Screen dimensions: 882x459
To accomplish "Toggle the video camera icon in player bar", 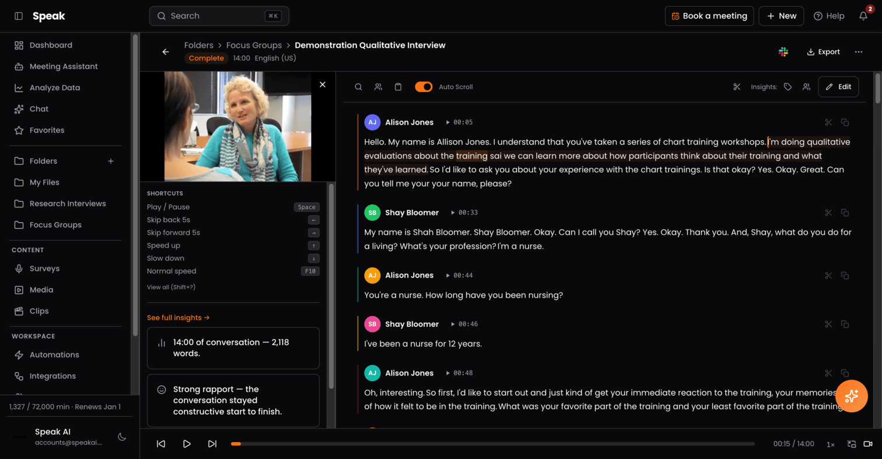I will point(868,444).
